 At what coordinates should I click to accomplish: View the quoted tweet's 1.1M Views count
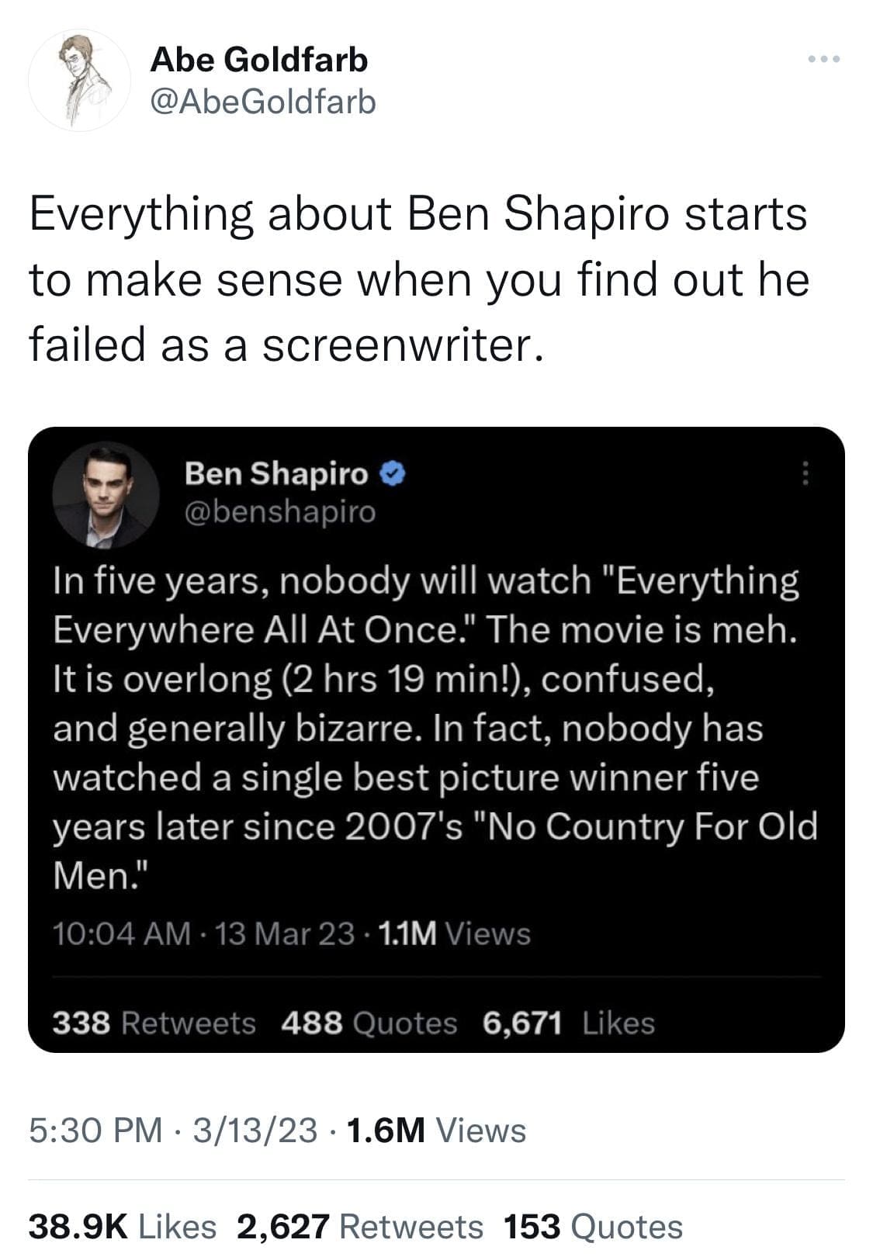[x=454, y=933]
